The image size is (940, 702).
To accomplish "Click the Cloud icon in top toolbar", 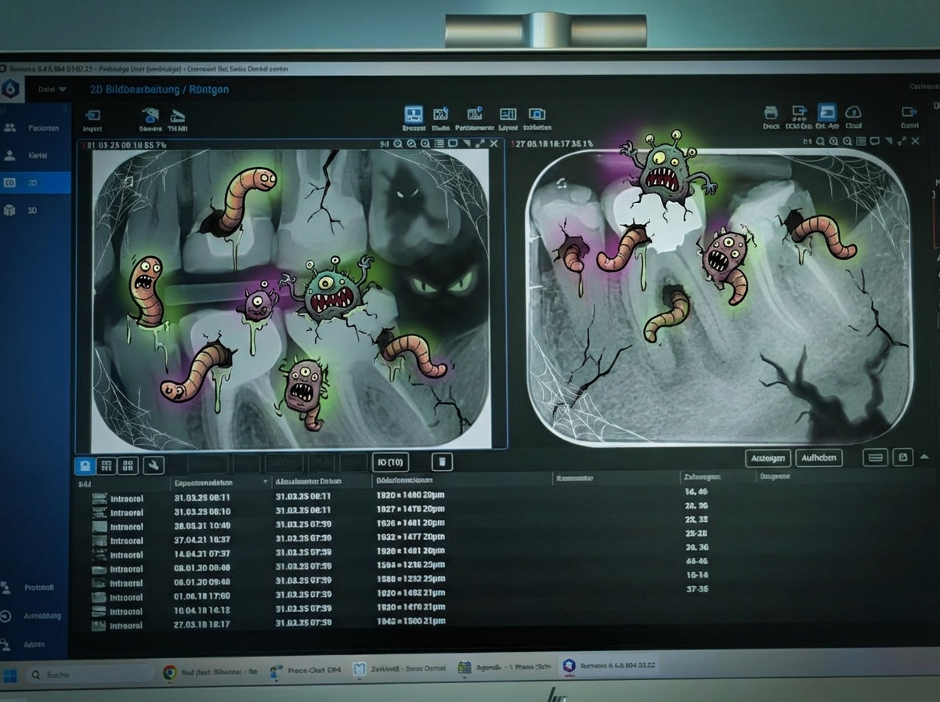I will click(854, 116).
